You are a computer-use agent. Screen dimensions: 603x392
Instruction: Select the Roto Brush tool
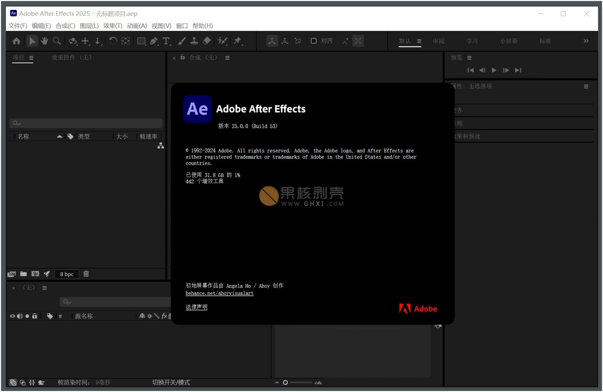[223, 41]
